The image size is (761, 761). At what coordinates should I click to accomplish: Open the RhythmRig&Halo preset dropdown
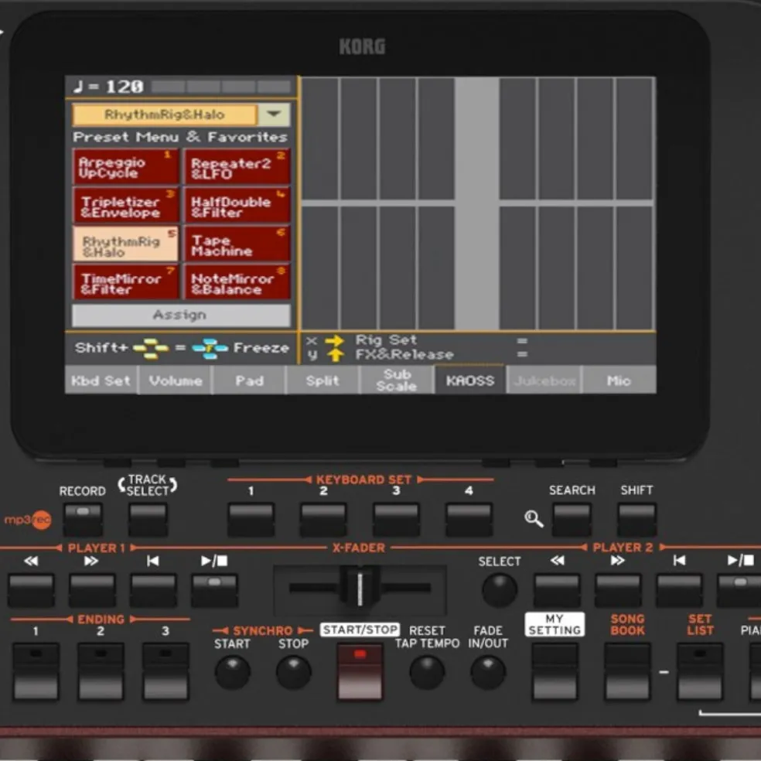tap(273, 113)
